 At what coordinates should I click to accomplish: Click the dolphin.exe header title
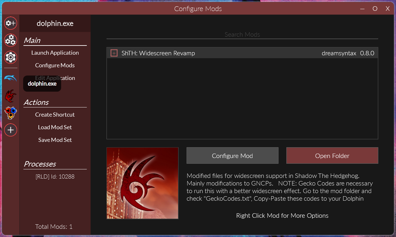[55, 23]
